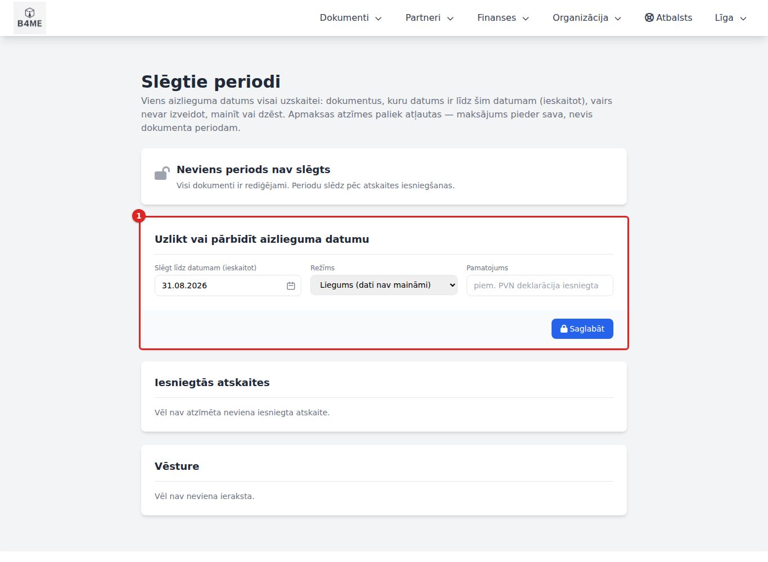Image resolution: width=768 pixels, height=562 pixels.
Task: Focus the Pamatojums text field
Action: click(x=540, y=285)
